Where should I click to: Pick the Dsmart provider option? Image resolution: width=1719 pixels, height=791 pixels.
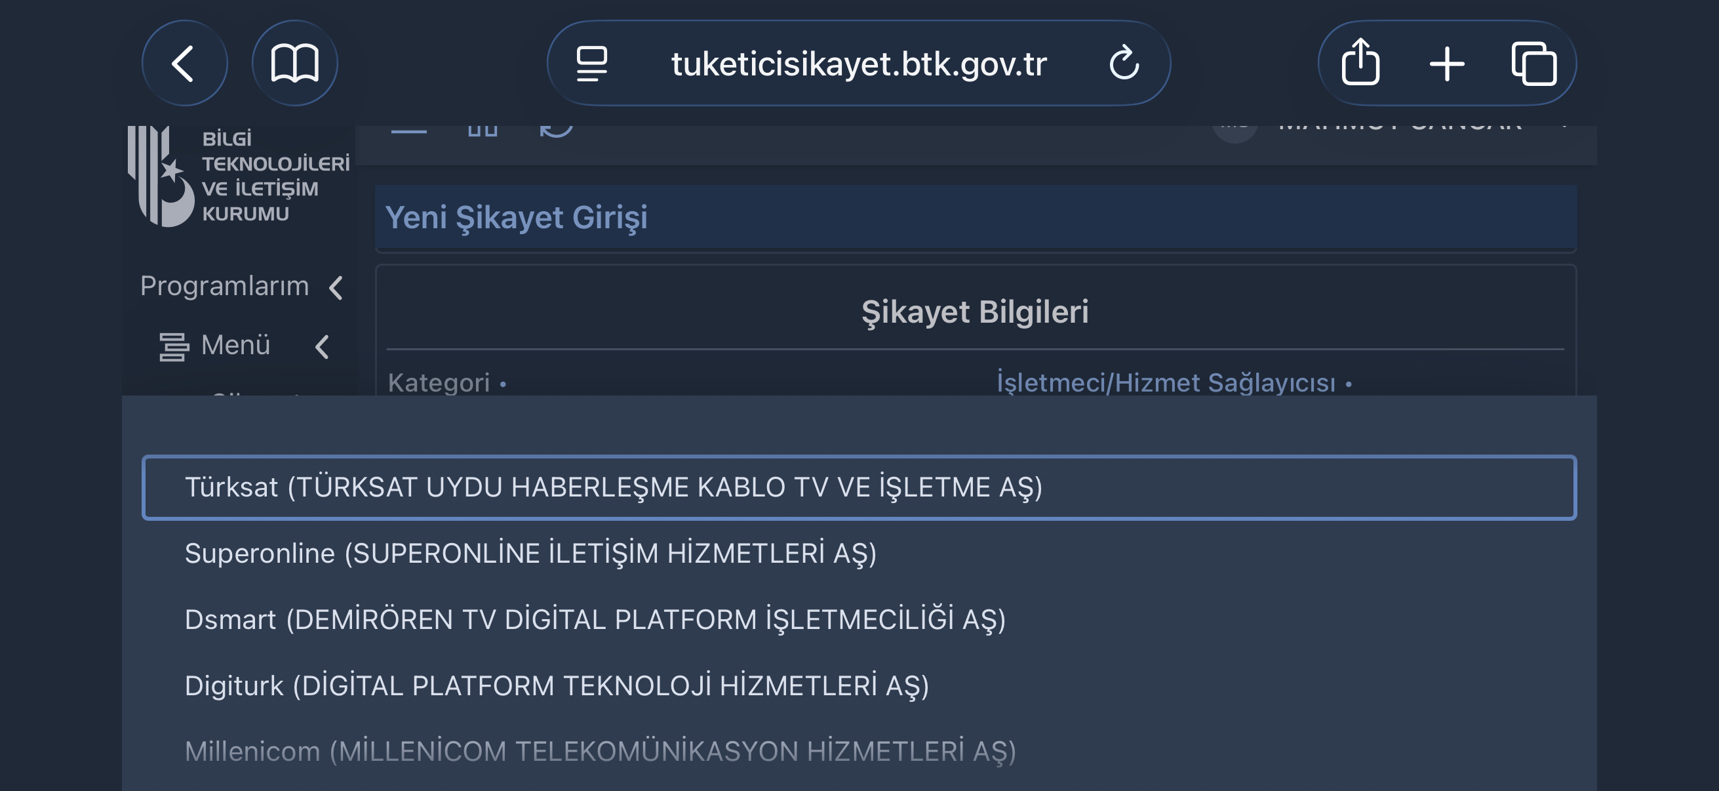(x=595, y=619)
